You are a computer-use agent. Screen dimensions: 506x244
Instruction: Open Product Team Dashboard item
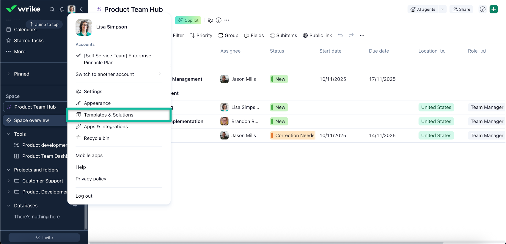pos(45,156)
